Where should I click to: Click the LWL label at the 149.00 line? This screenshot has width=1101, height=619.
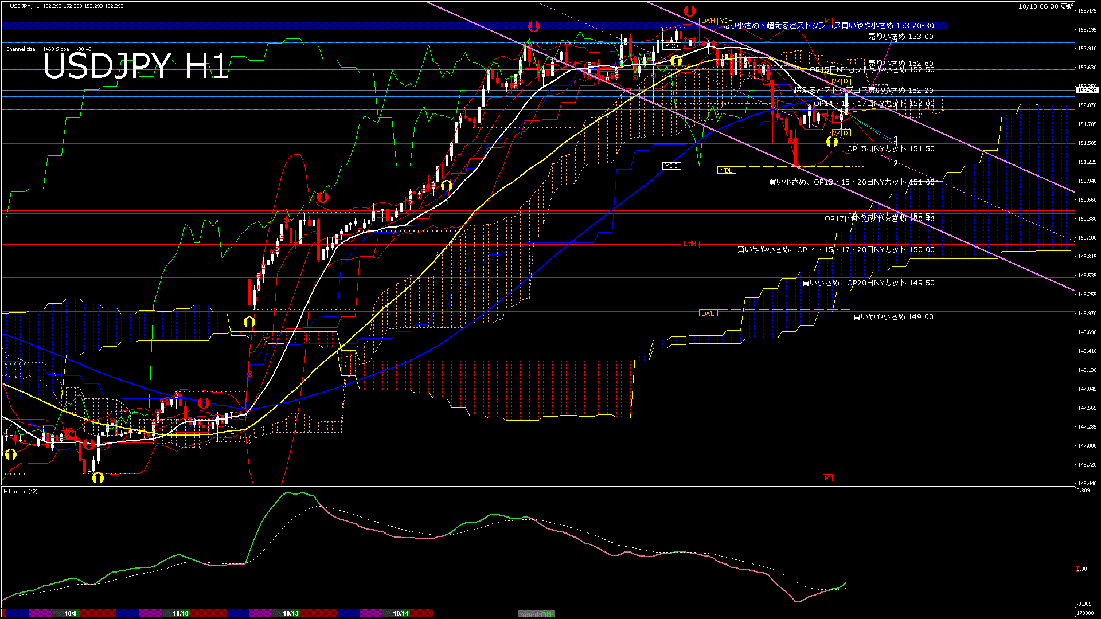click(708, 314)
